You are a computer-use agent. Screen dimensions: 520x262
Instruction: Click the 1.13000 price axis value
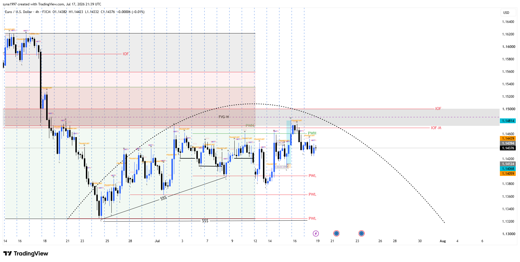(508, 234)
